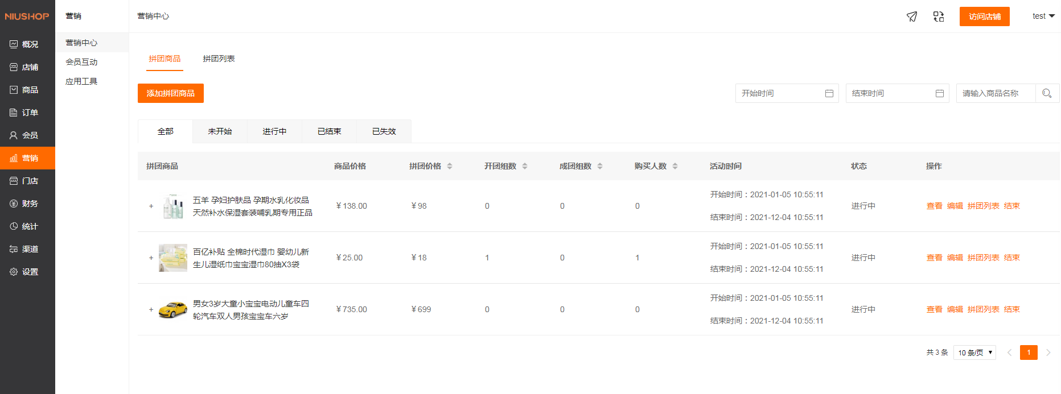Sort by 购买人数 column arrows
Screen dimensions: 1061x394
[x=675, y=166]
